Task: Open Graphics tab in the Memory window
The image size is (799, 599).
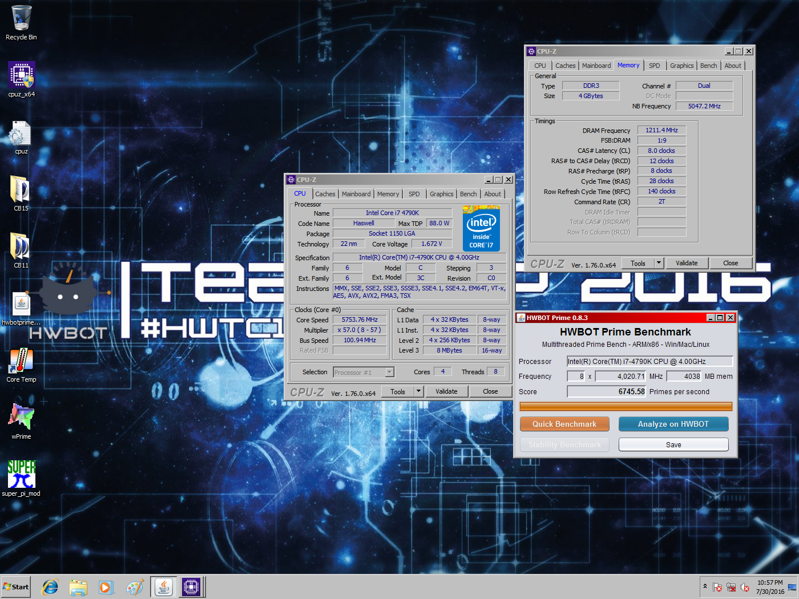Action: coord(682,66)
